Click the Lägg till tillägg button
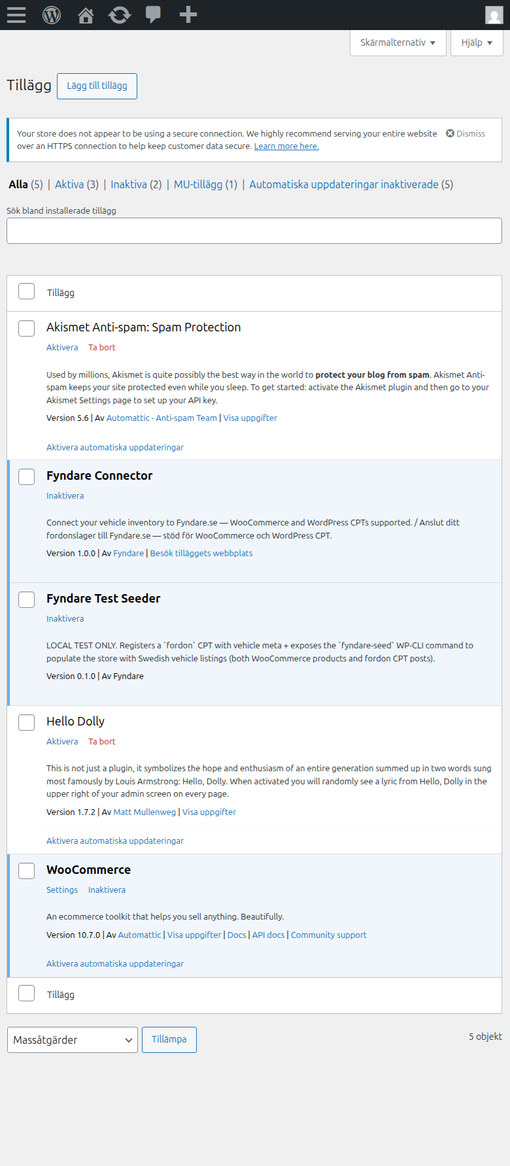 point(97,86)
